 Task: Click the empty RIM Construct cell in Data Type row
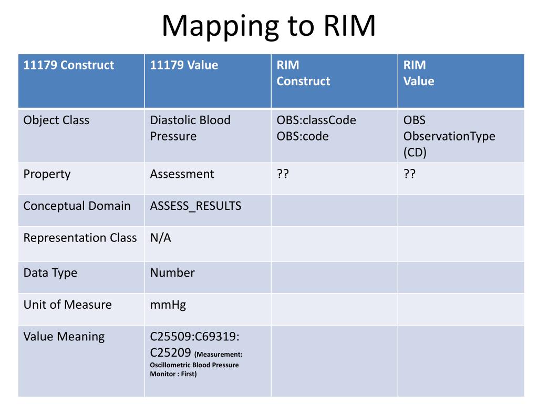(x=335, y=277)
